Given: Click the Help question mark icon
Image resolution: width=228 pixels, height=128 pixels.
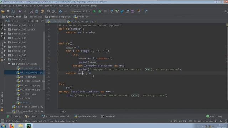Looking at the screenshot, I should coord(146,11).
